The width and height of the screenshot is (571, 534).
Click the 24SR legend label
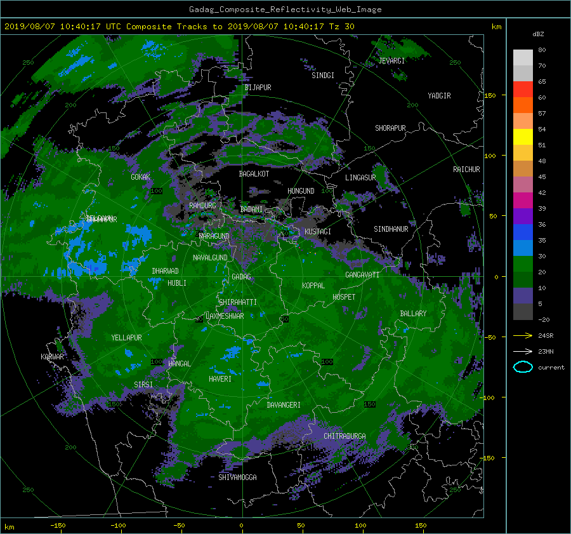point(546,336)
